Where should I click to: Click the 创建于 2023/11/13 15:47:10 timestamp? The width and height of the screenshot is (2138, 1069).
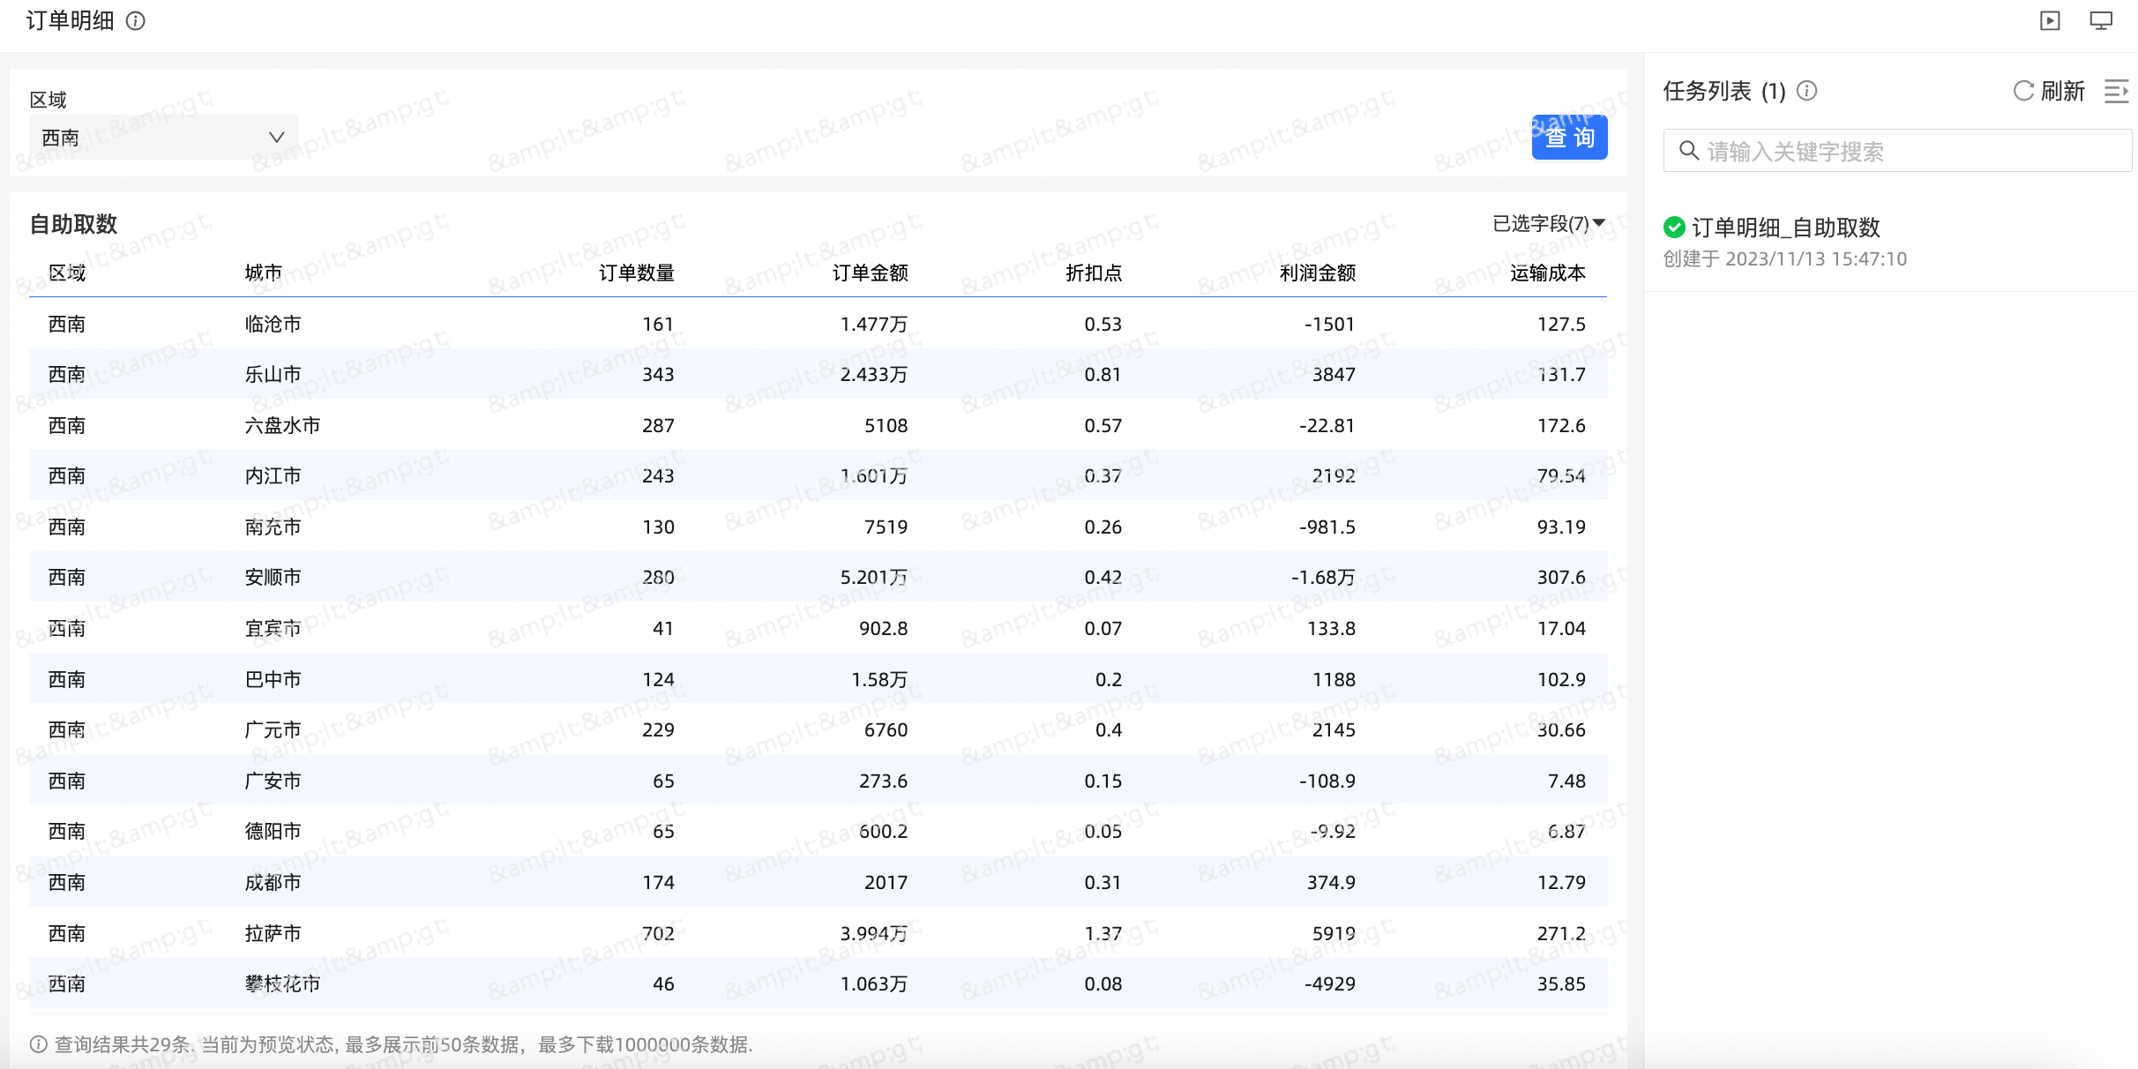(x=1785, y=258)
